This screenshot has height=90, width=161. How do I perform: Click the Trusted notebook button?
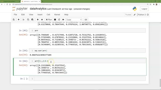[x=128, y=15]
